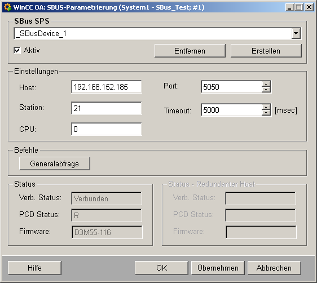The width and height of the screenshot is (317, 283).
Task: Decrease the Timeout value with down arrow
Action: pos(266,113)
